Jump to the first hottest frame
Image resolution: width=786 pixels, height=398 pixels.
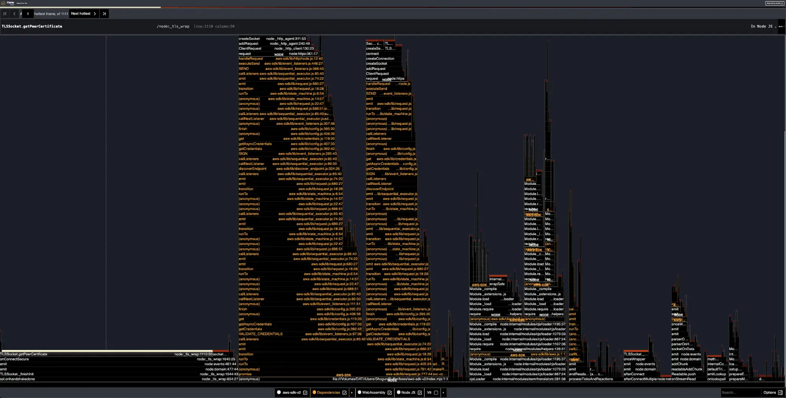pos(5,14)
